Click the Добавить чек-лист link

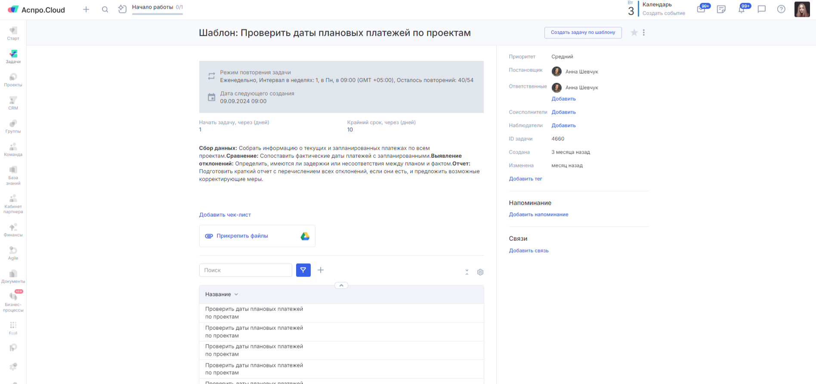[225, 215]
